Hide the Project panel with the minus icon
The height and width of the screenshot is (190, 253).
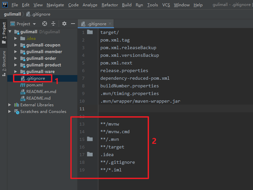(x=73, y=24)
